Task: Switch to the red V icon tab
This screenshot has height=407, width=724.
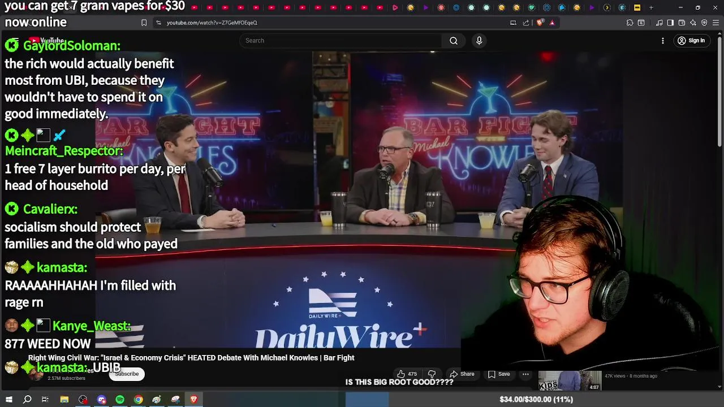Action: 441,8
